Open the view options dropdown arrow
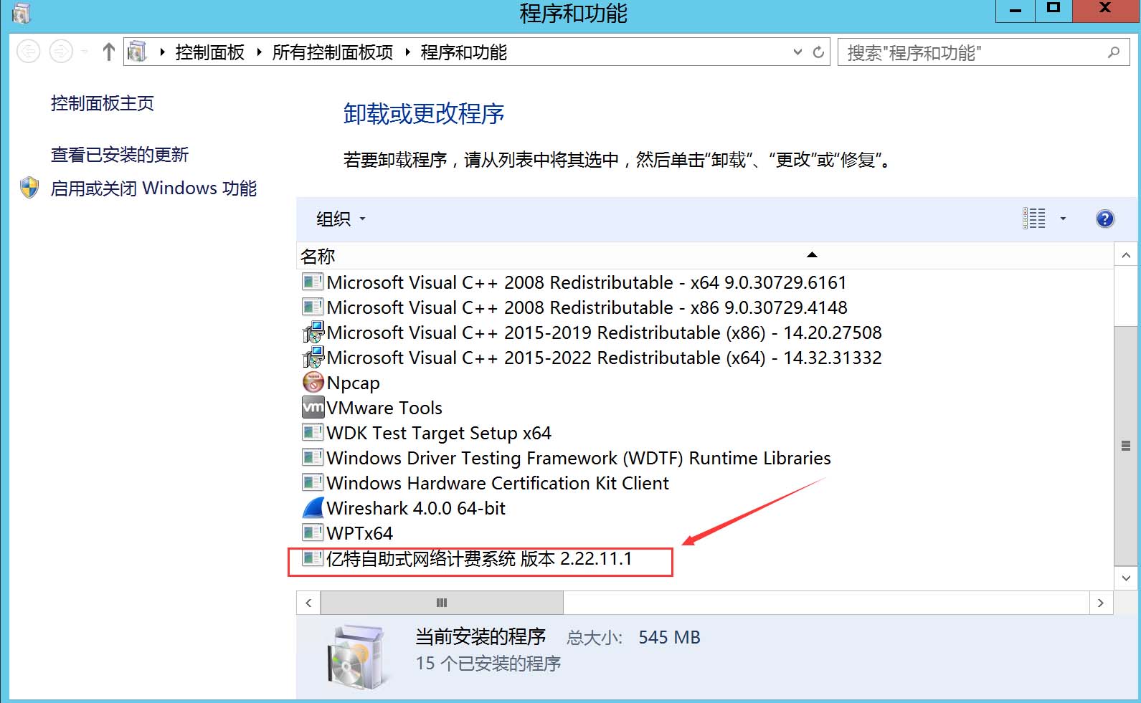Screen dimensions: 1141x703 (1063, 219)
